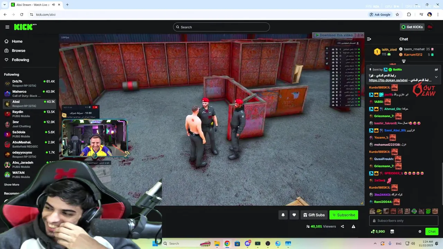Go back with browser back arrow
The width and height of the screenshot is (443, 249).
pyautogui.click(x=5, y=15)
